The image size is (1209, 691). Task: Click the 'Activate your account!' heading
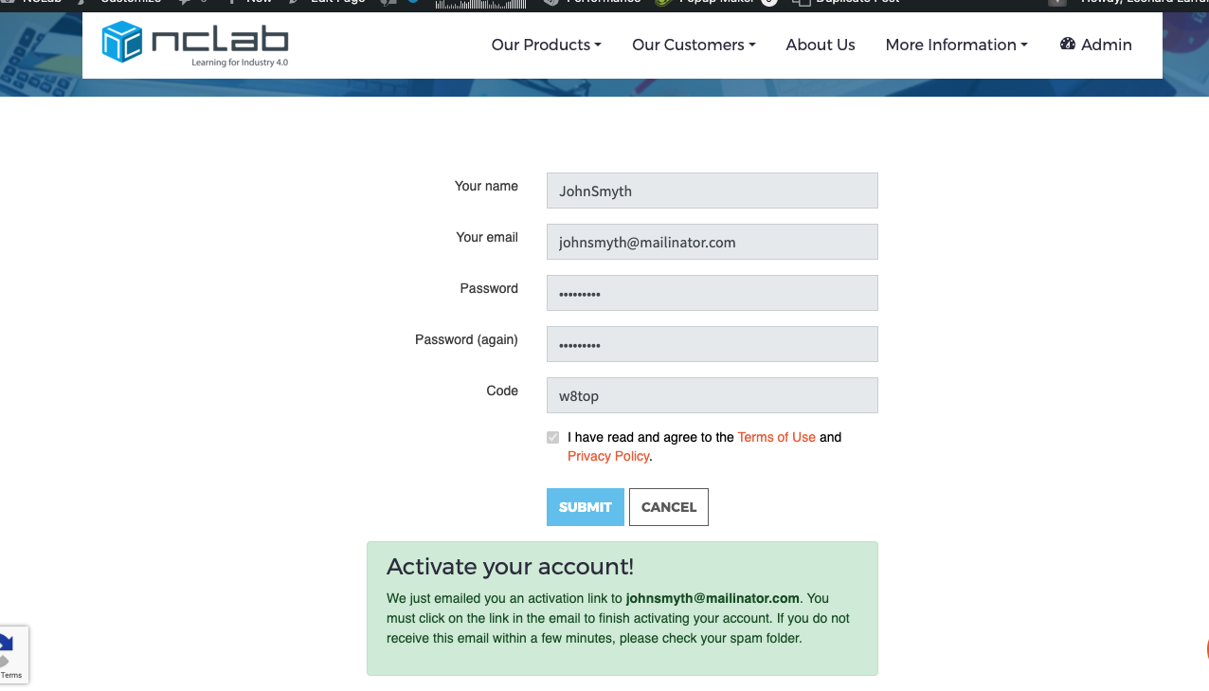[510, 567]
